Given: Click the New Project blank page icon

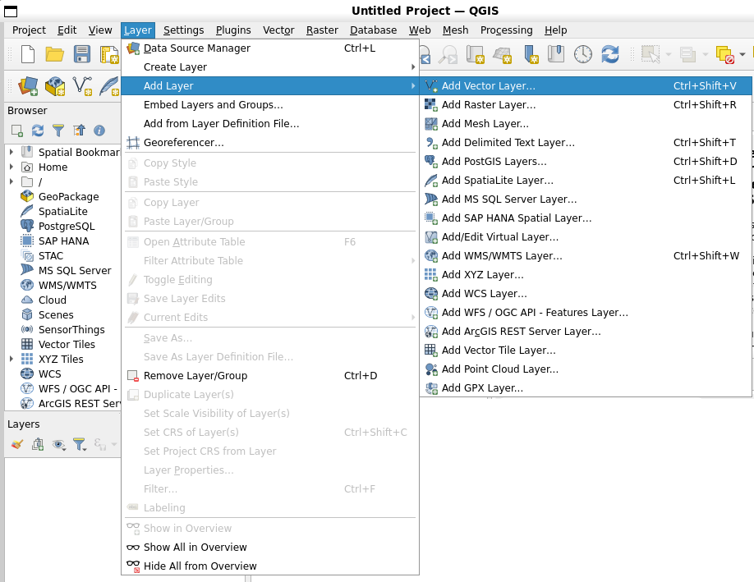Looking at the screenshot, I should tap(28, 55).
